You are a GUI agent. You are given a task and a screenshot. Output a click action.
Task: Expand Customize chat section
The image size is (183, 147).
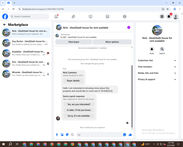click(x=157, y=60)
